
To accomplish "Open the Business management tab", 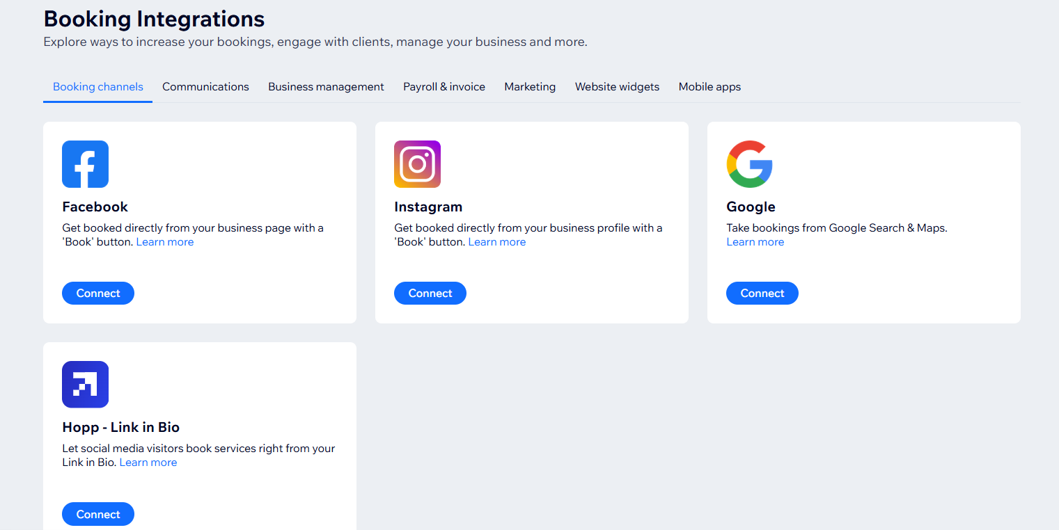I will tap(326, 87).
